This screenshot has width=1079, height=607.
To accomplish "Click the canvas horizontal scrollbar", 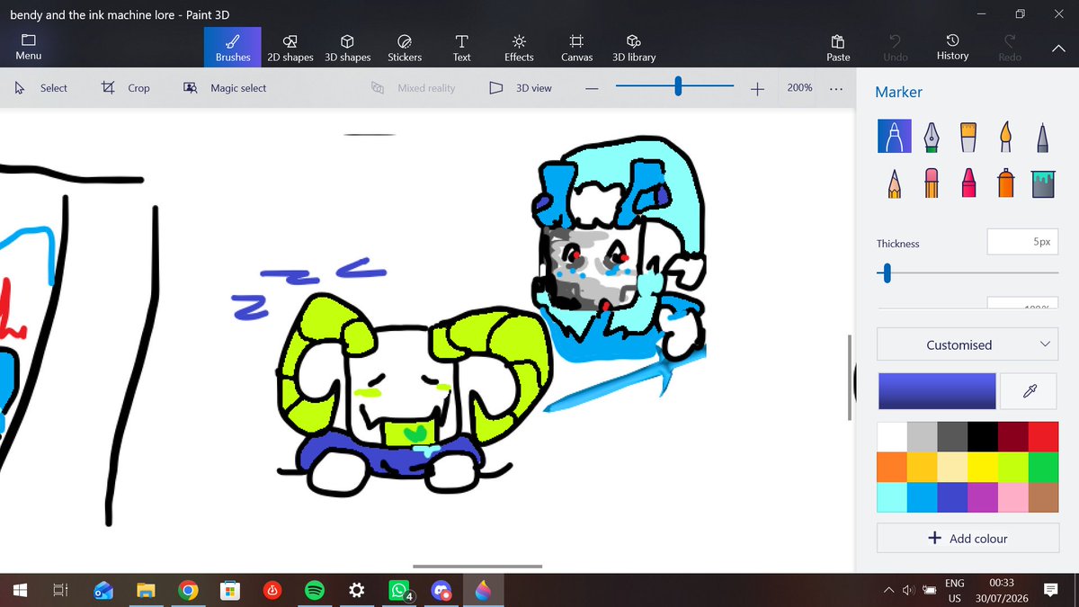I will point(477,567).
